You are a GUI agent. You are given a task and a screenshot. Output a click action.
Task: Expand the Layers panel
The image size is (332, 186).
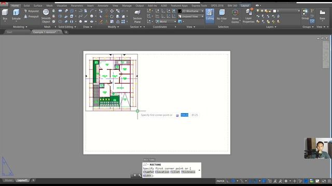[271, 27]
